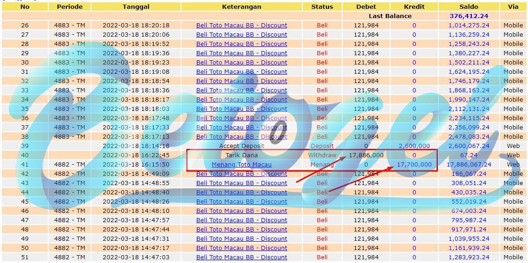The height and width of the screenshot is (263, 528).
Task: Click the Tanggal column header
Action: tap(136, 7)
